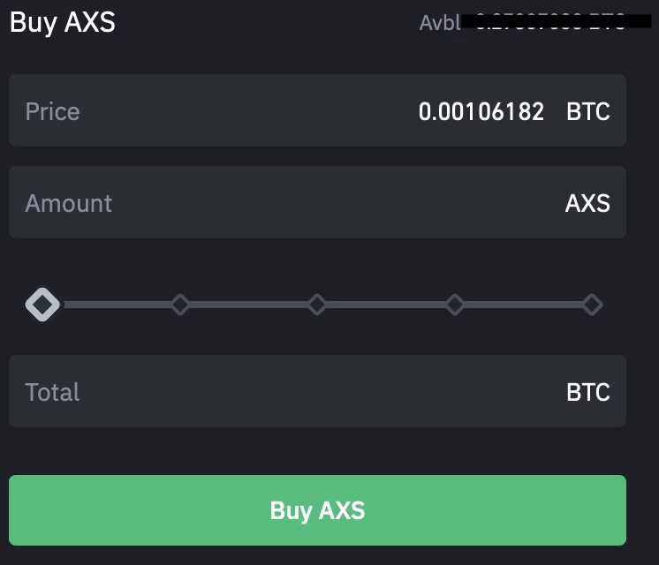The image size is (659, 565).
Task: Set slider to the 100% diamond marker
Action: (x=592, y=305)
